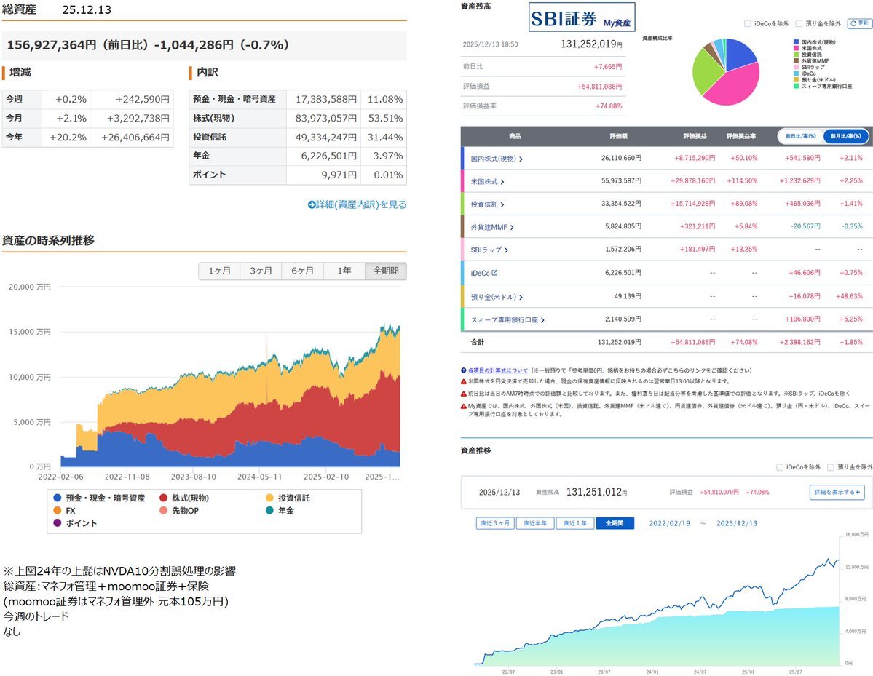This screenshot has width=873, height=676.
Task: Check iDeCoを除外 box in 資産推移 section
Action: click(x=780, y=467)
